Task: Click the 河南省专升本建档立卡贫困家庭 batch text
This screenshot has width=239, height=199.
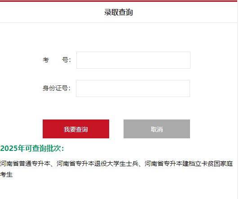Action: click(x=189, y=164)
